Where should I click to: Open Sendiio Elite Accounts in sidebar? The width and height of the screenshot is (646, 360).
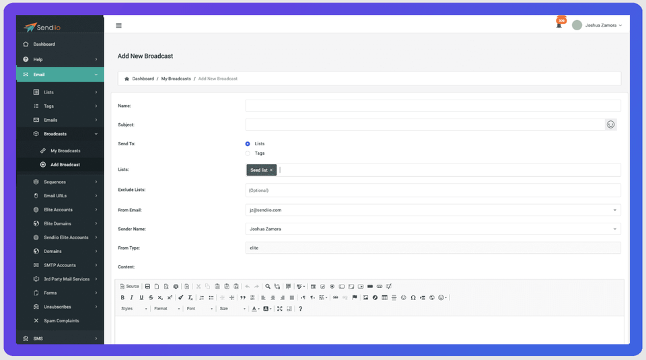coord(60,238)
